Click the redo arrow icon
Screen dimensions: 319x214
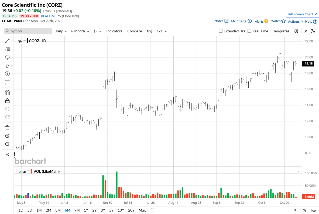7,117
